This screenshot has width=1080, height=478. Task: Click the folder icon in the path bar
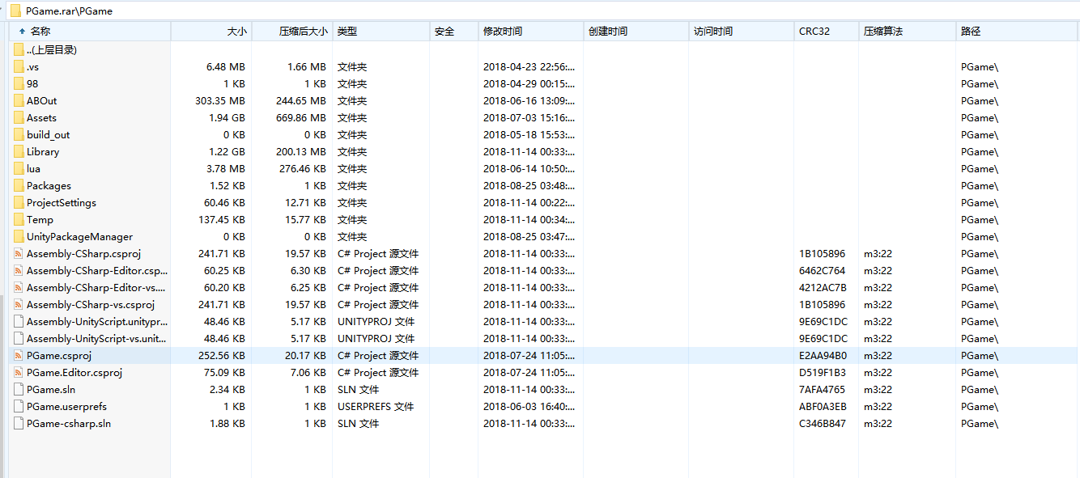[15, 11]
